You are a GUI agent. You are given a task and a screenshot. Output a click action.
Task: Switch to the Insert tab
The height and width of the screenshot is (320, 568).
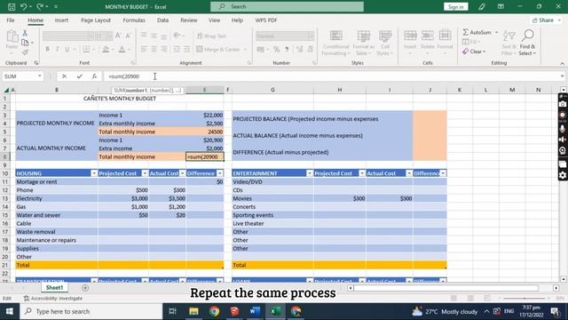click(61, 20)
